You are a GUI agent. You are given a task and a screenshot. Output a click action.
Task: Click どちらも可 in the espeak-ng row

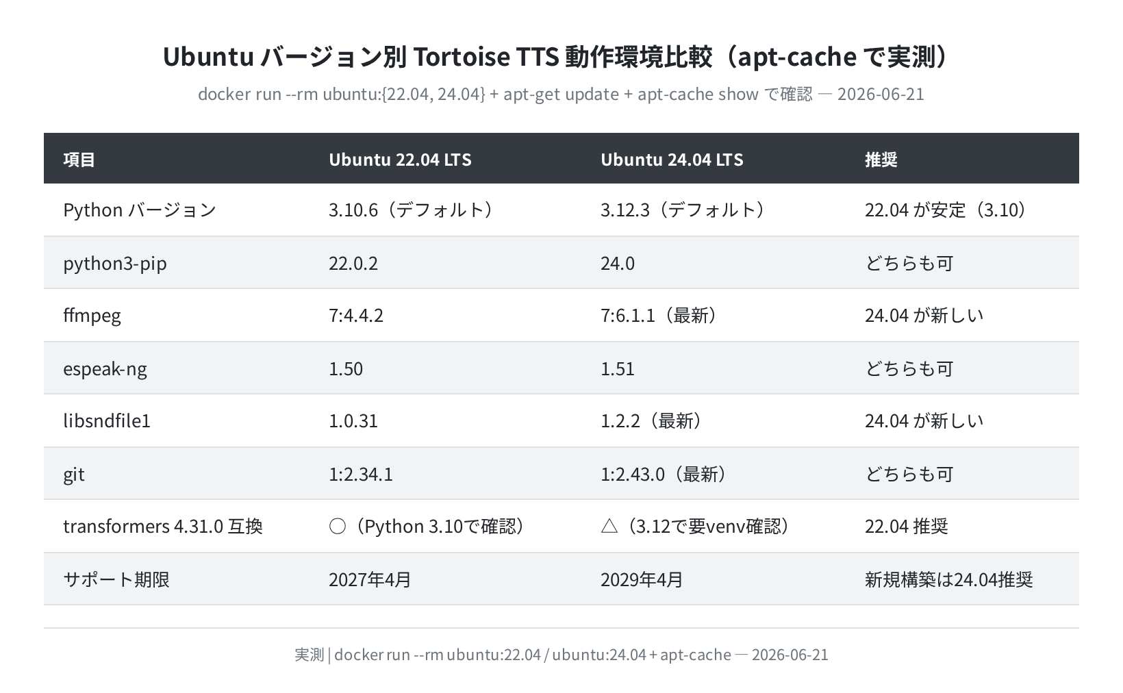pyautogui.click(x=909, y=368)
